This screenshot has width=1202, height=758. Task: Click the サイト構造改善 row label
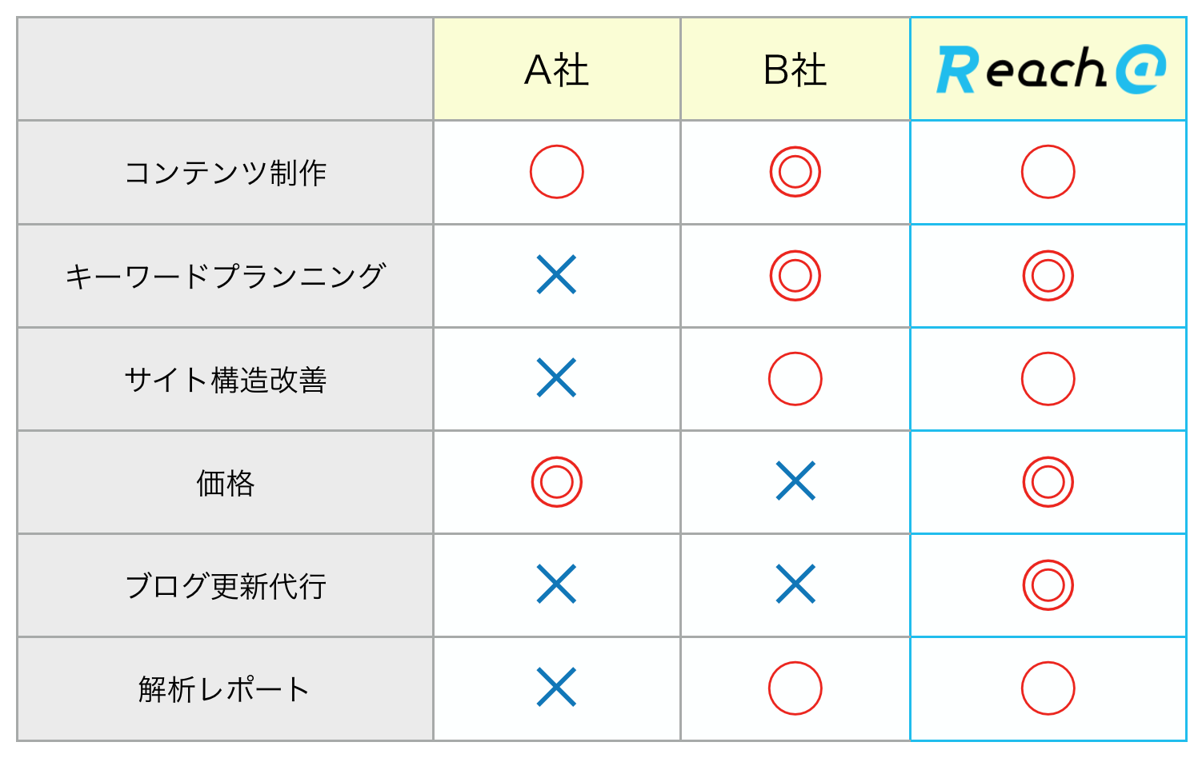(x=226, y=380)
